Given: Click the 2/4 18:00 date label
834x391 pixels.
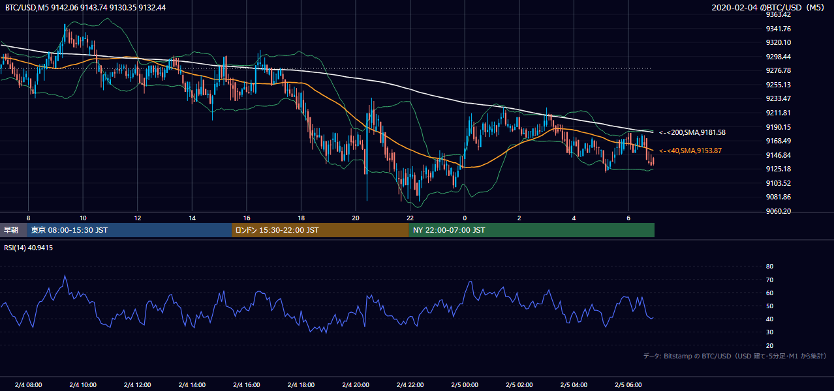Looking at the screenshot, I should (301, 384).
